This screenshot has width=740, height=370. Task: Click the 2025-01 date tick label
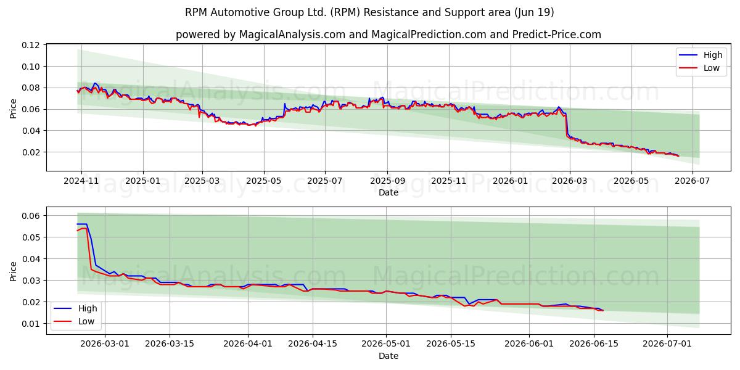(x=143, y=181)
